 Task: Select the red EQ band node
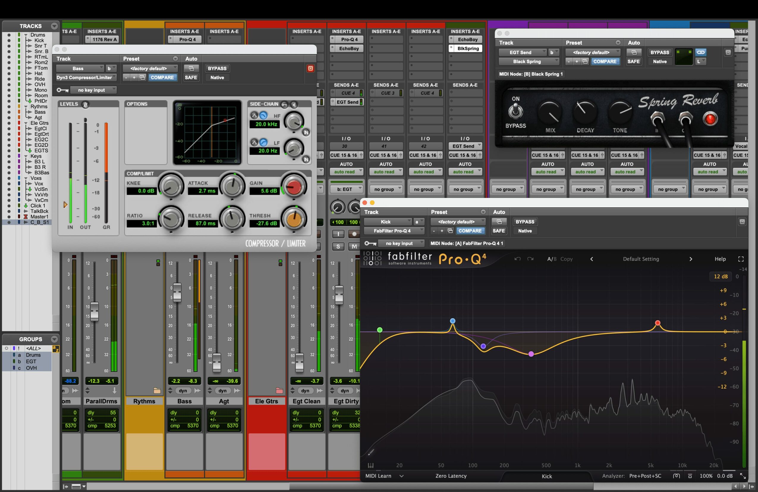pyautogui.click(x=658, y=323)
